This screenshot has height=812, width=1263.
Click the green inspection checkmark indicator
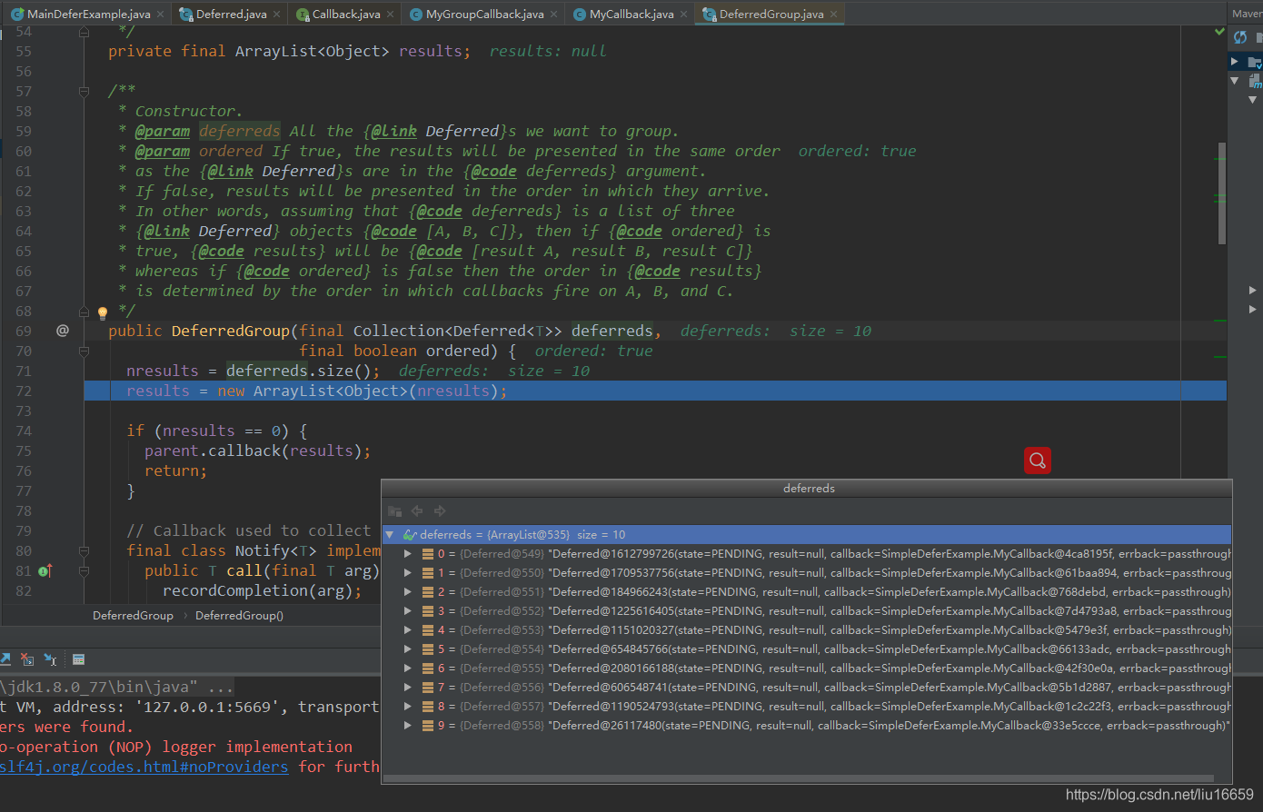tap(1220, 32)
